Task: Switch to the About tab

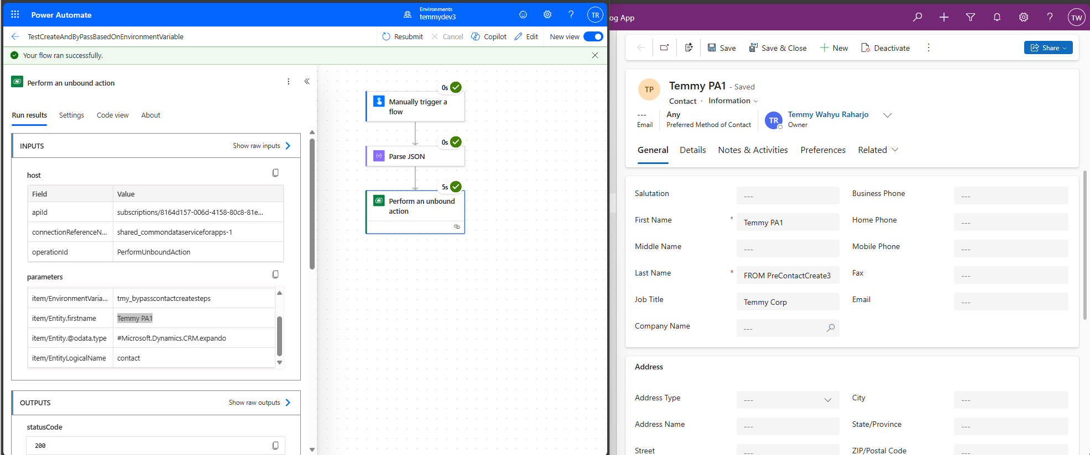Action: [150, 115]
